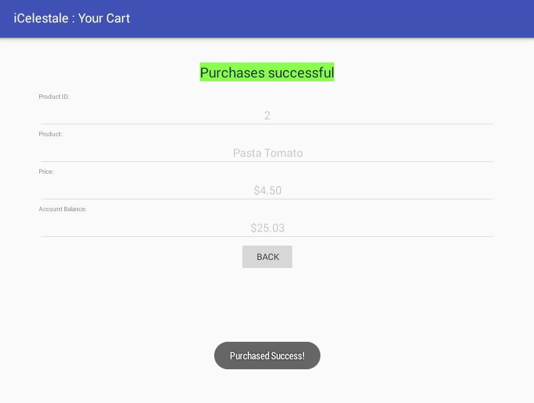The width and height of the screenshot is (534, 403).
Task: Tap 'Your Cart' in the title bar
Action: pos(104,18)
